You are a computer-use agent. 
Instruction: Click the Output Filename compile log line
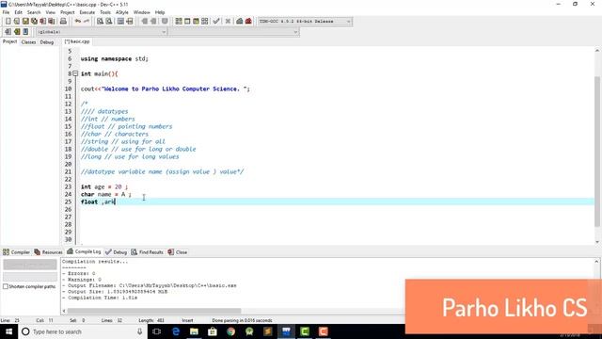(x=150, y=285)
